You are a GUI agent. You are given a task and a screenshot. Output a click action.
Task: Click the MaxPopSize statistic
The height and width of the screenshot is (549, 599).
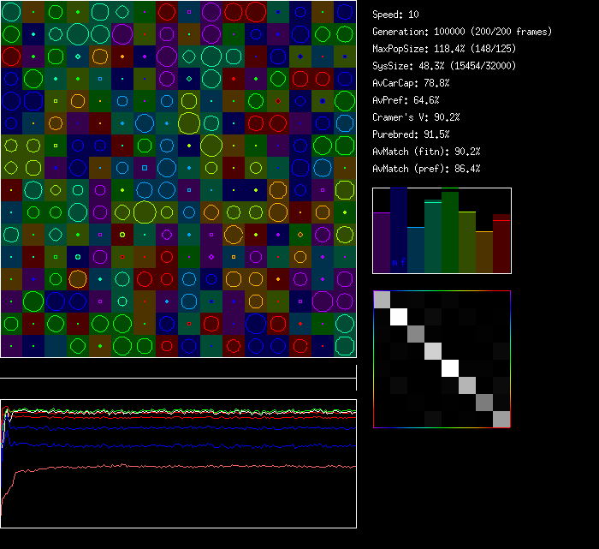(433, 49)
